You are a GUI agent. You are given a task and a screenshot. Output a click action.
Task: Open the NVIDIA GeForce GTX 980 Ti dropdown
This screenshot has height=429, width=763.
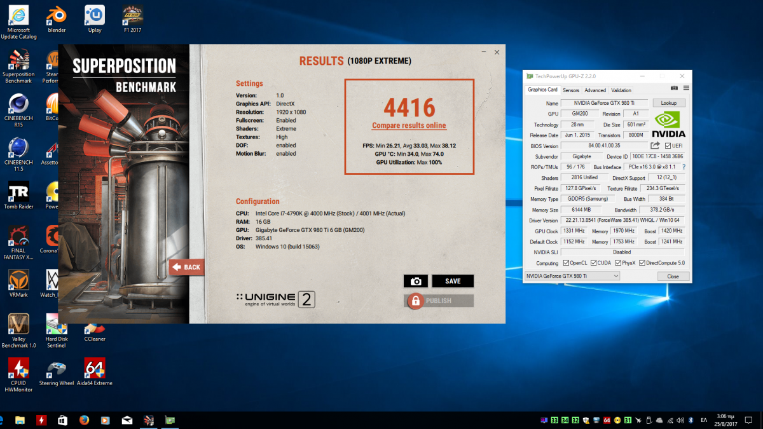click(572, 276)
